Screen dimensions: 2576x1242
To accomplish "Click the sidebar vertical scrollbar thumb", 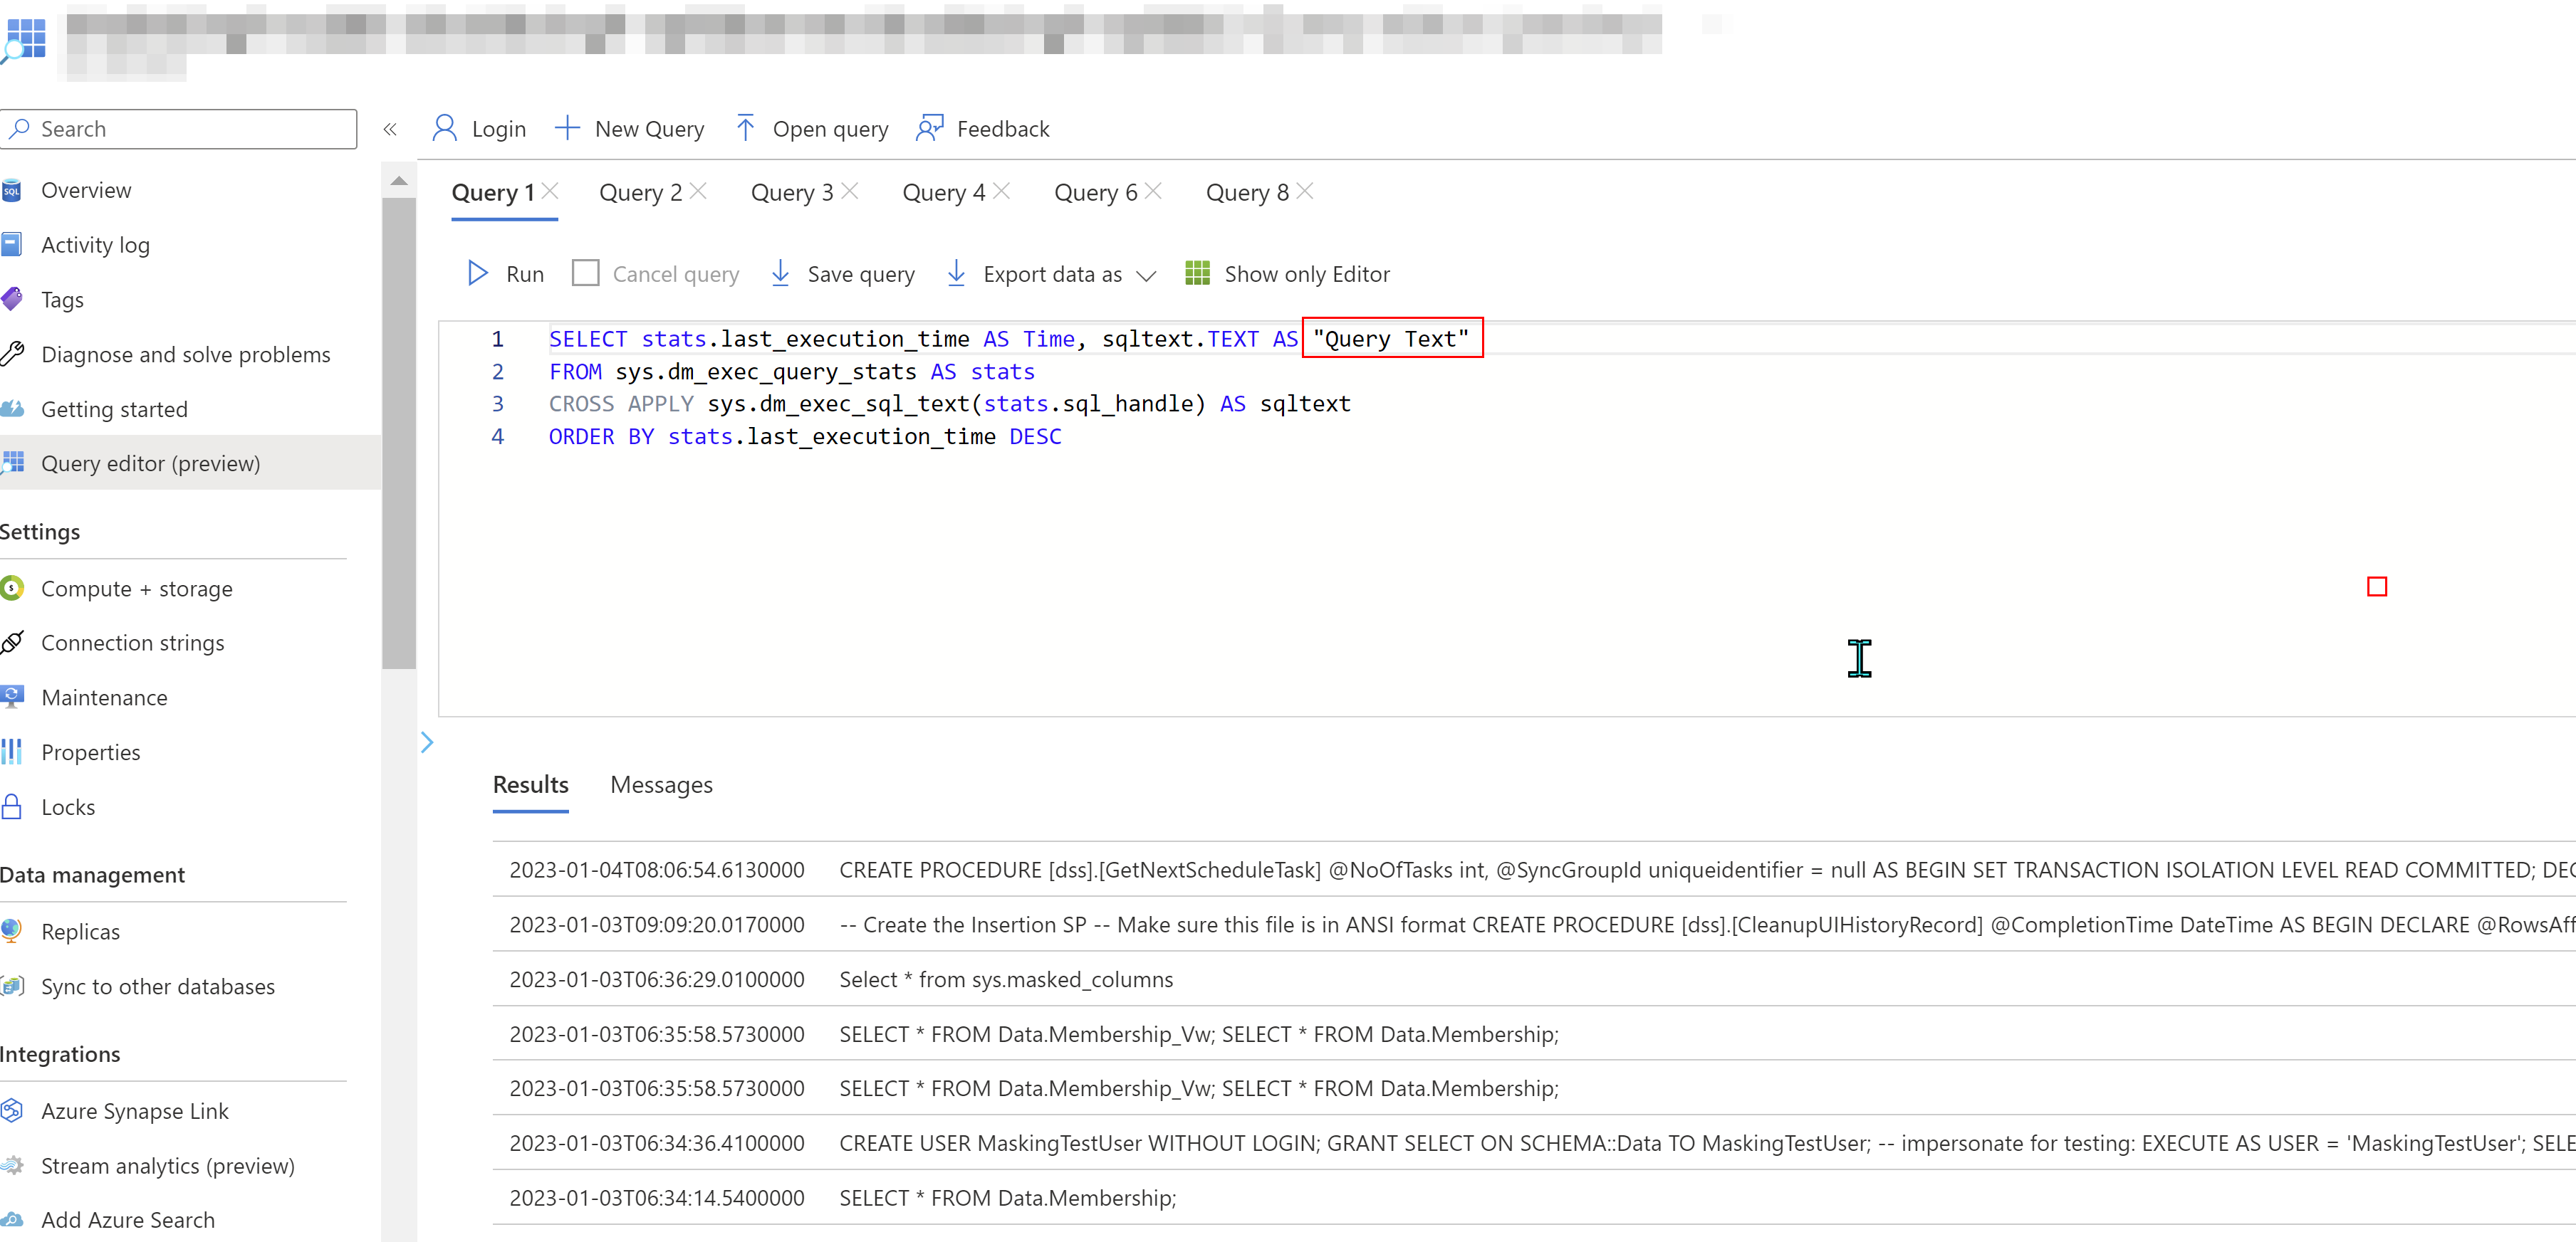I will click(399, 431).
